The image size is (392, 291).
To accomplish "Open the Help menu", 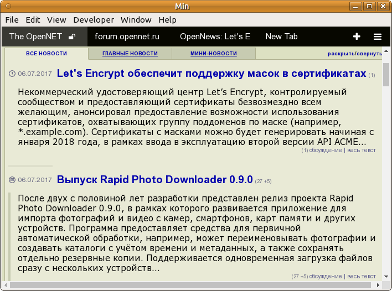I will coord(168,20).
